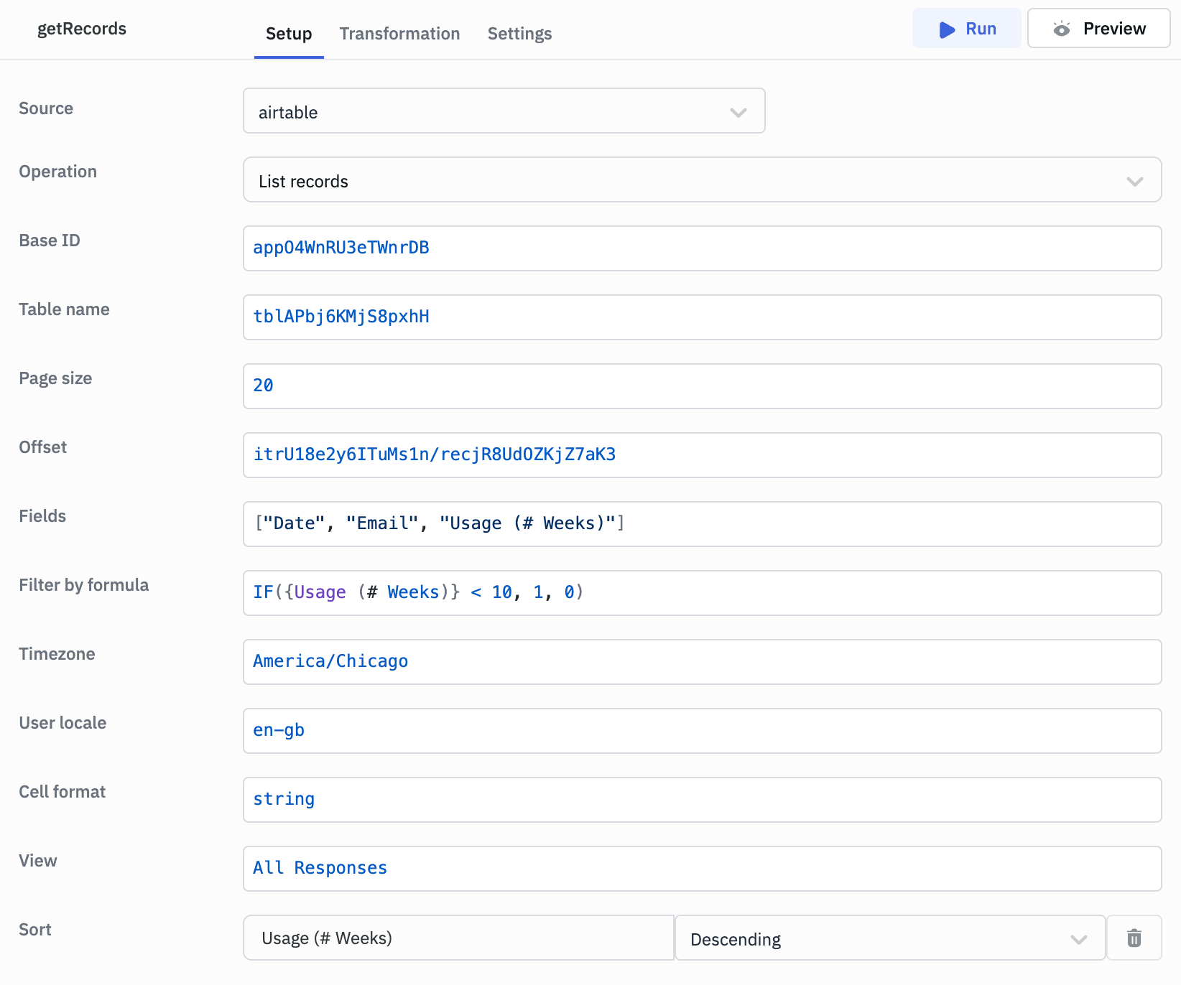
Task: Open the Descending sort direction dropdown
Action: click(x=890, y=938)
